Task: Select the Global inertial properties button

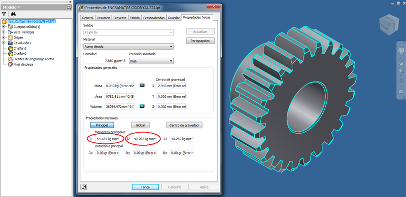Action: tap(141, 125)
